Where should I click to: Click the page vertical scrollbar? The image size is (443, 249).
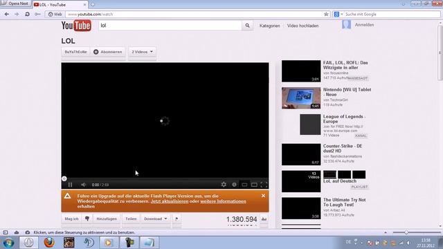tap(440, 53)
